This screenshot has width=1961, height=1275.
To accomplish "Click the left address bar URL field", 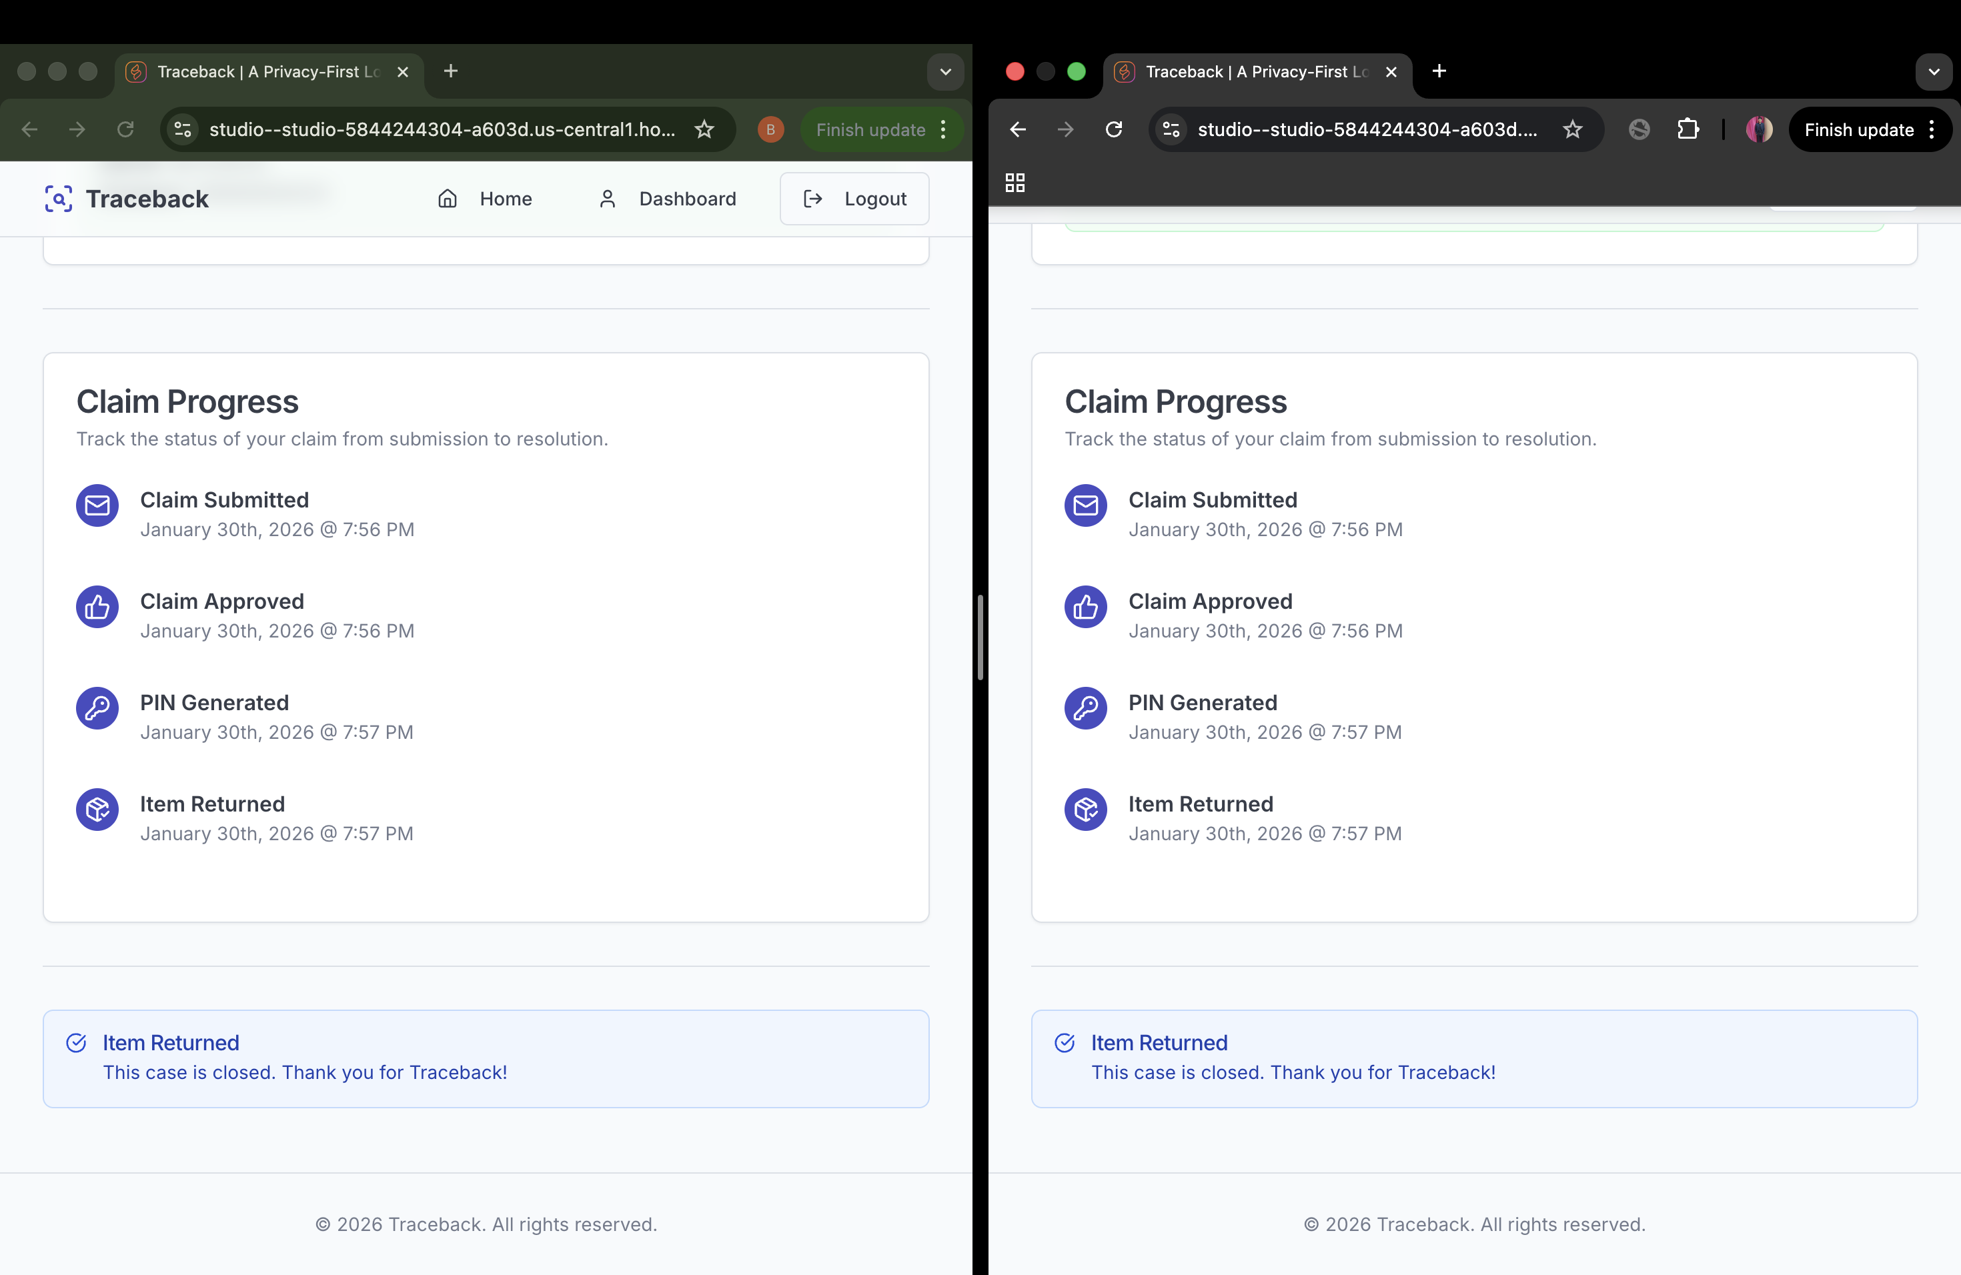I will point(442,129).
